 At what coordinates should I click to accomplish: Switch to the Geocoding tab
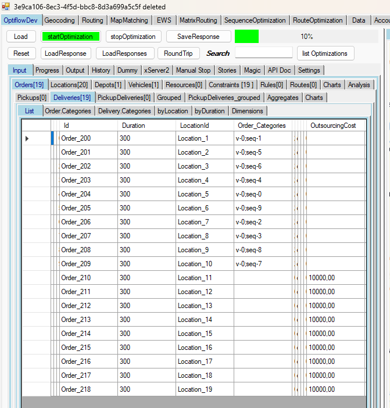pyautogui.click(x=60, y=20)
